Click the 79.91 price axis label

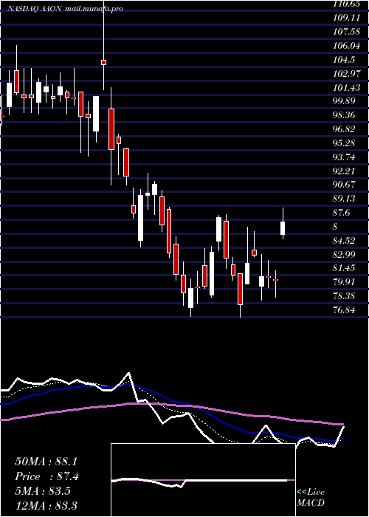[x=345, y=282]
